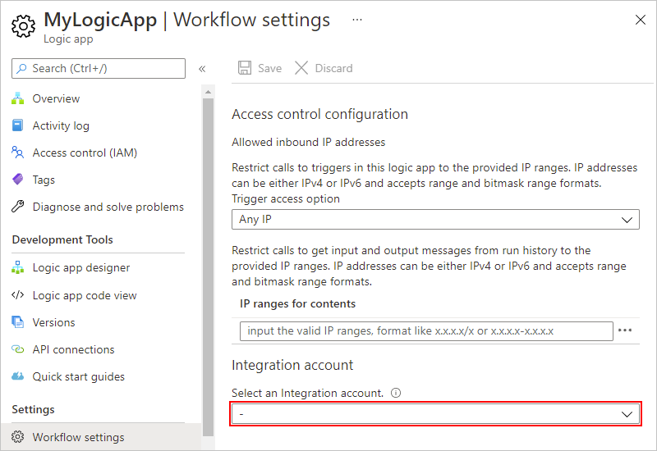Viewport: 657px width, 451px height.
Task: Click the Logic app designer icon
Action: click(x=18, y=267)
